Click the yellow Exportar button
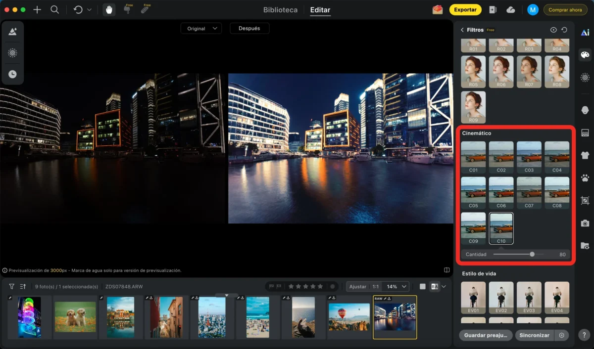594x349 pixels. 465,10
